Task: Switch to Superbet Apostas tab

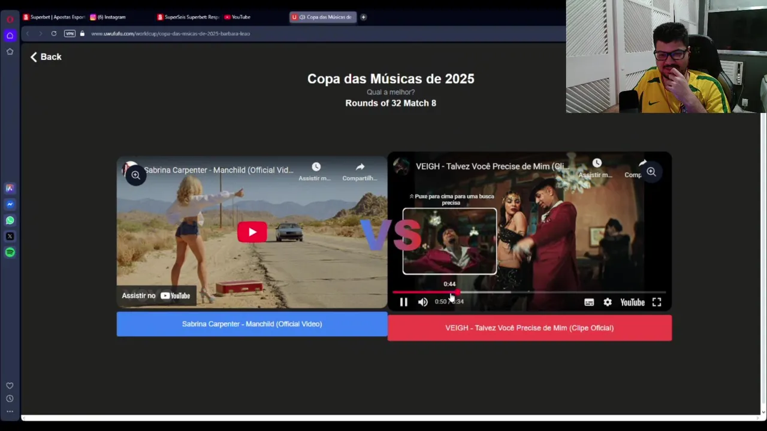Action: [x=54, y=17]
